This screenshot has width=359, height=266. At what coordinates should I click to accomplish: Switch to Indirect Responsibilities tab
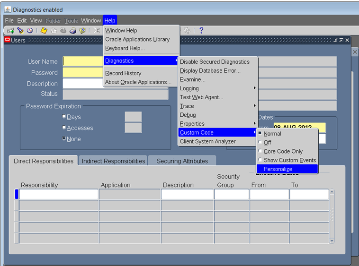click(113, 161)
